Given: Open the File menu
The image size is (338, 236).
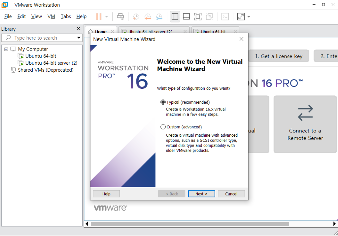Looking at the screenshot, I should coord(8,17).
